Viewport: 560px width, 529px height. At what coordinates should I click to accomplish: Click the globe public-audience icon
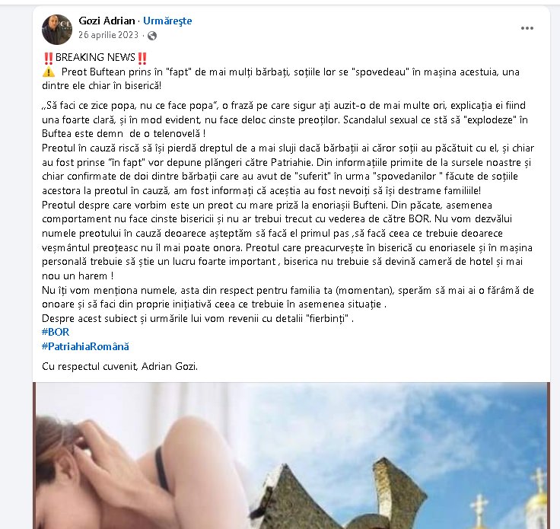[x=152, y=35]
